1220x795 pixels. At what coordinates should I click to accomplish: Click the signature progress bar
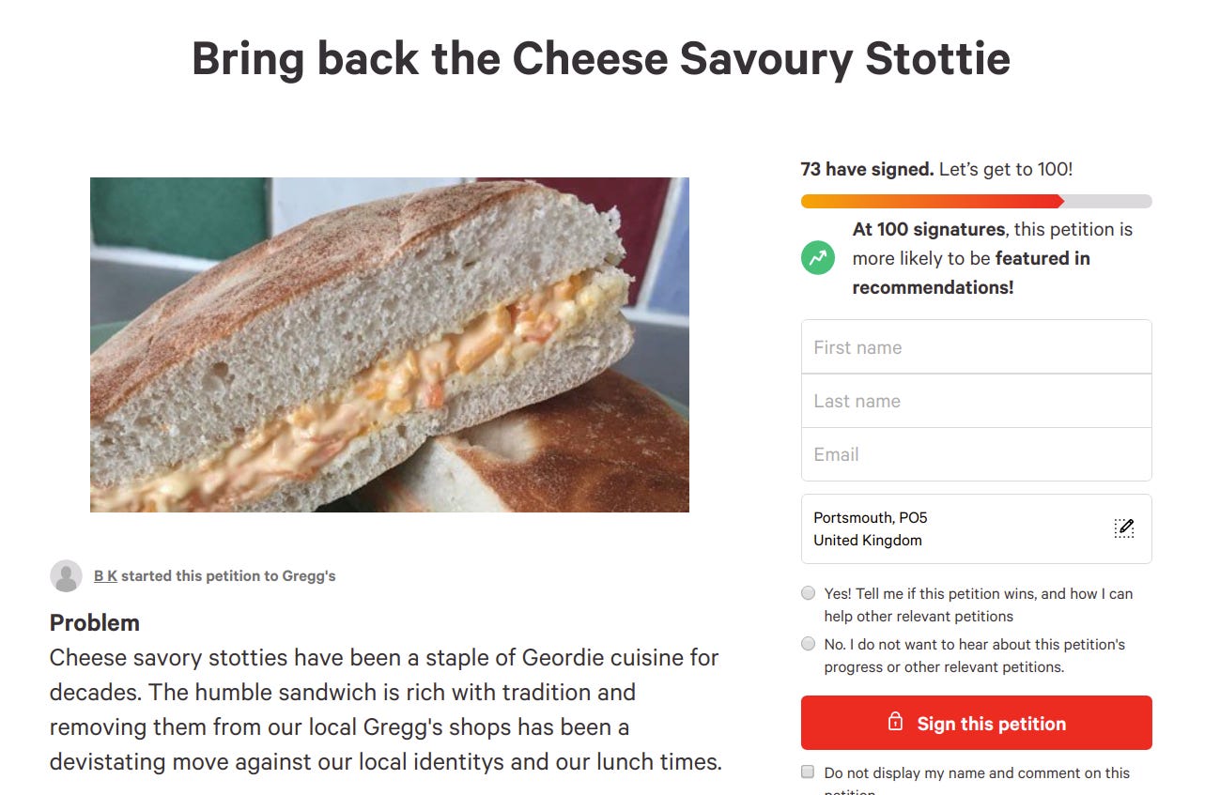[x=977, y=201]
